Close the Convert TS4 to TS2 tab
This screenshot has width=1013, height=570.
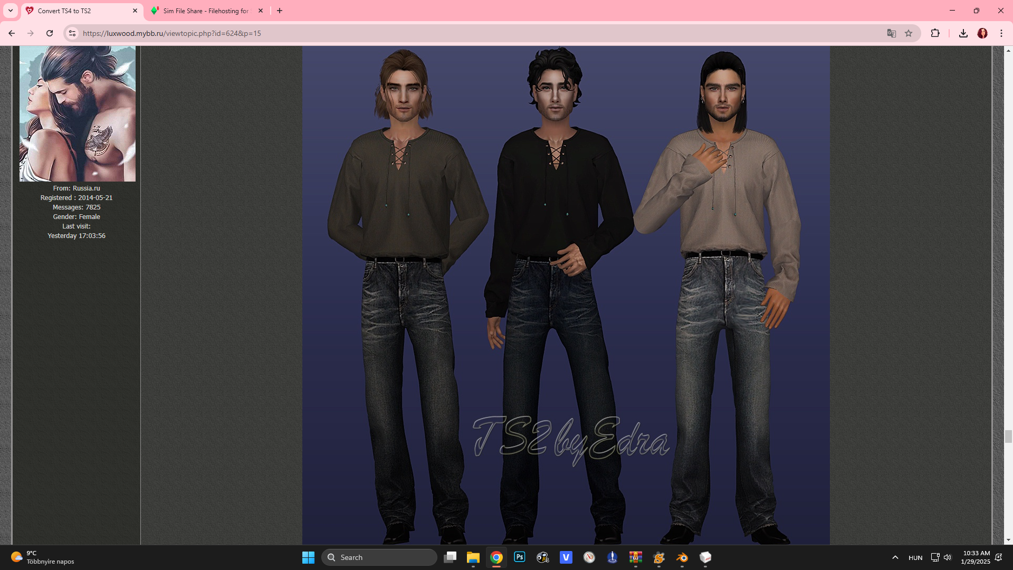(135, 11)
